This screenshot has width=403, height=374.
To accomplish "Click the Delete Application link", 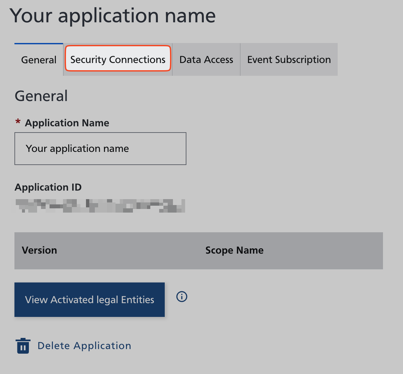I will (x=84, y=346).
